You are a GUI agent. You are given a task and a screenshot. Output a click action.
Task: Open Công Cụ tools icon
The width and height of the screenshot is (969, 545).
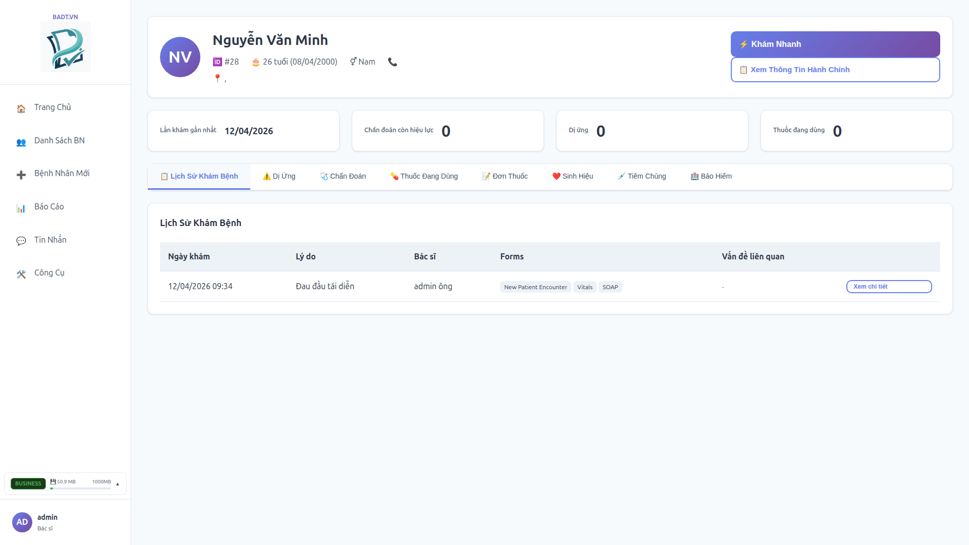click(x=21, y=274)
